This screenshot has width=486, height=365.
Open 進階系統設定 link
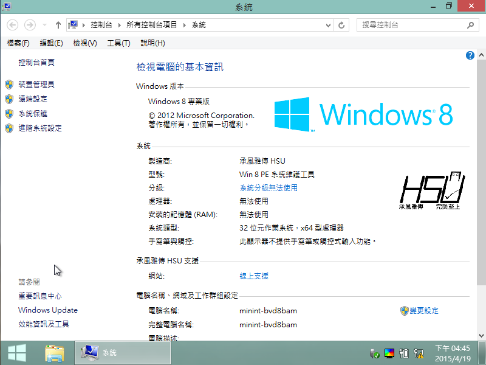coord(40,128)
